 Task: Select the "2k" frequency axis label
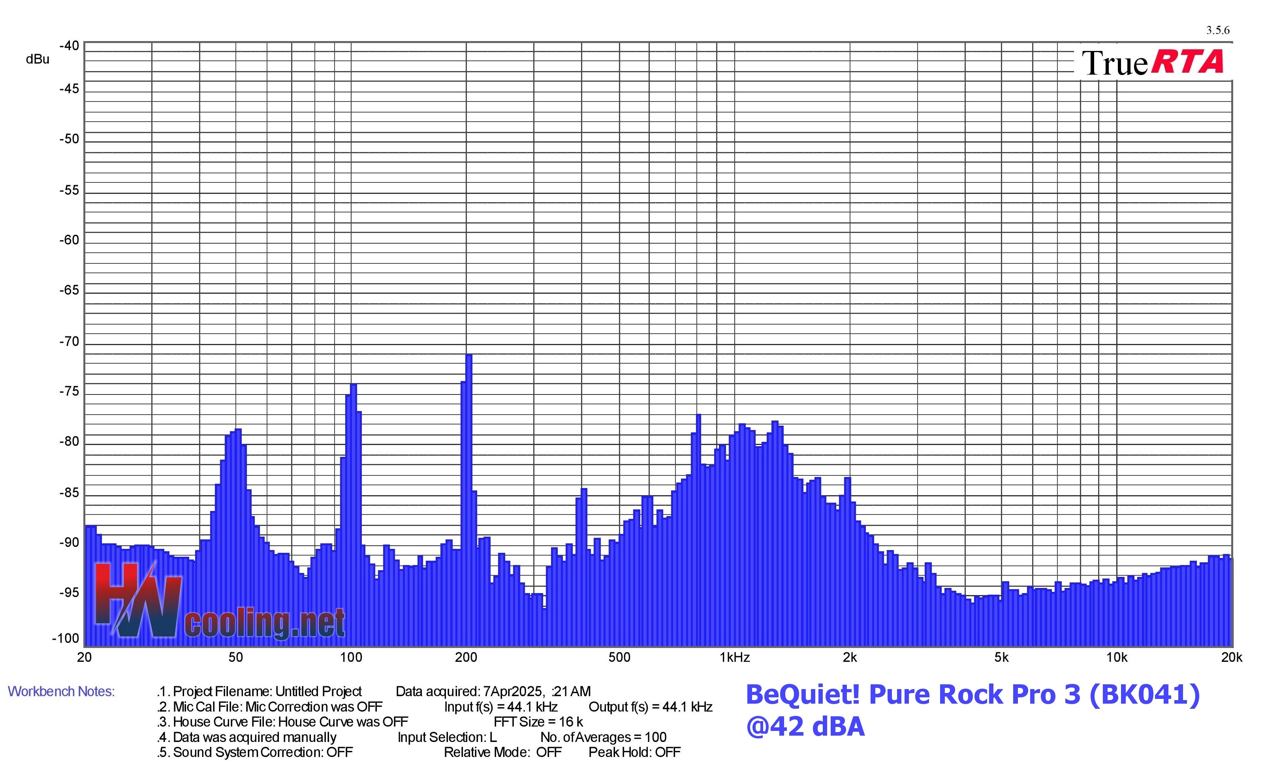pyautogui.click(x=850, y=657)
